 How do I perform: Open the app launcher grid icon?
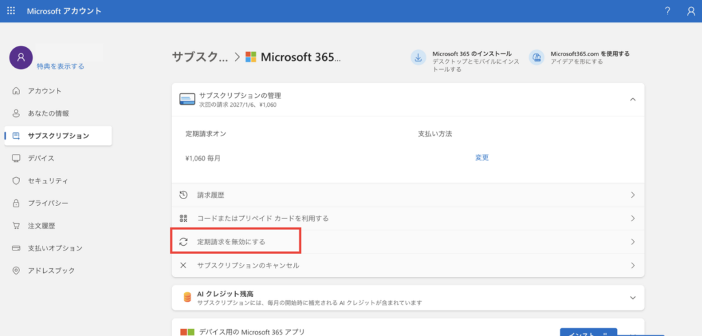12,11
